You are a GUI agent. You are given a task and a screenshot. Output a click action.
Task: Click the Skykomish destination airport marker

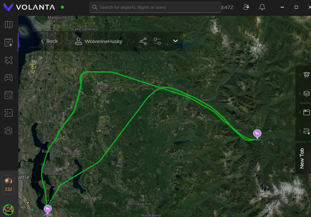tap(257, 134)
